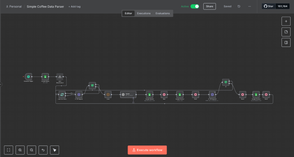Click the Share button
Viewport: 294px width, 157px height.
209,6
